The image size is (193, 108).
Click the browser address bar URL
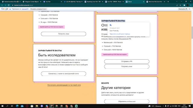[x=24, y=5]
